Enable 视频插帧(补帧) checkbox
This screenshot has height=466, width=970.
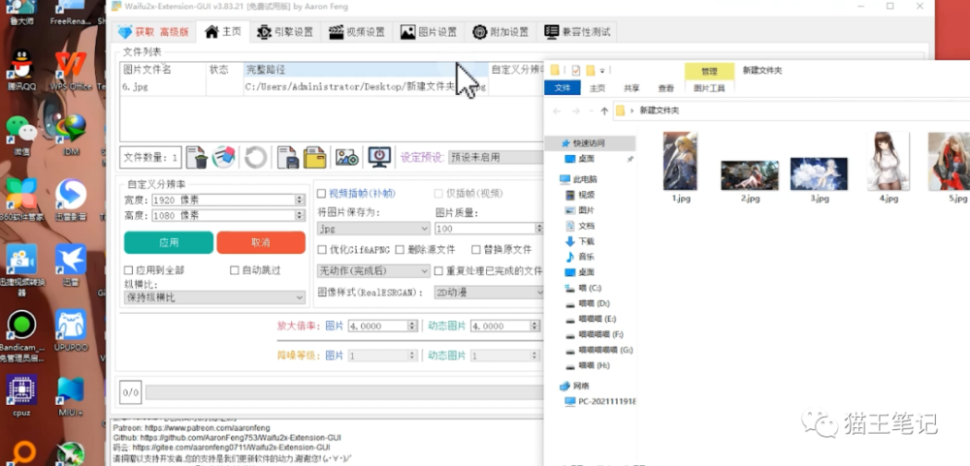click(321, 194)
